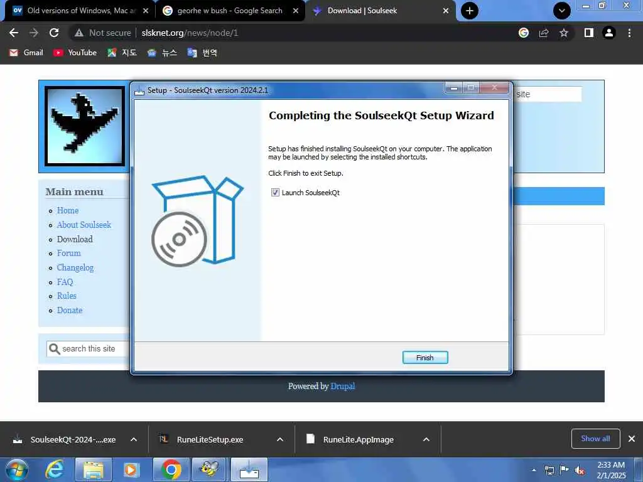Toggle the Chrome side panel icon
Screen dimensions: 643x482
point(589,33)
